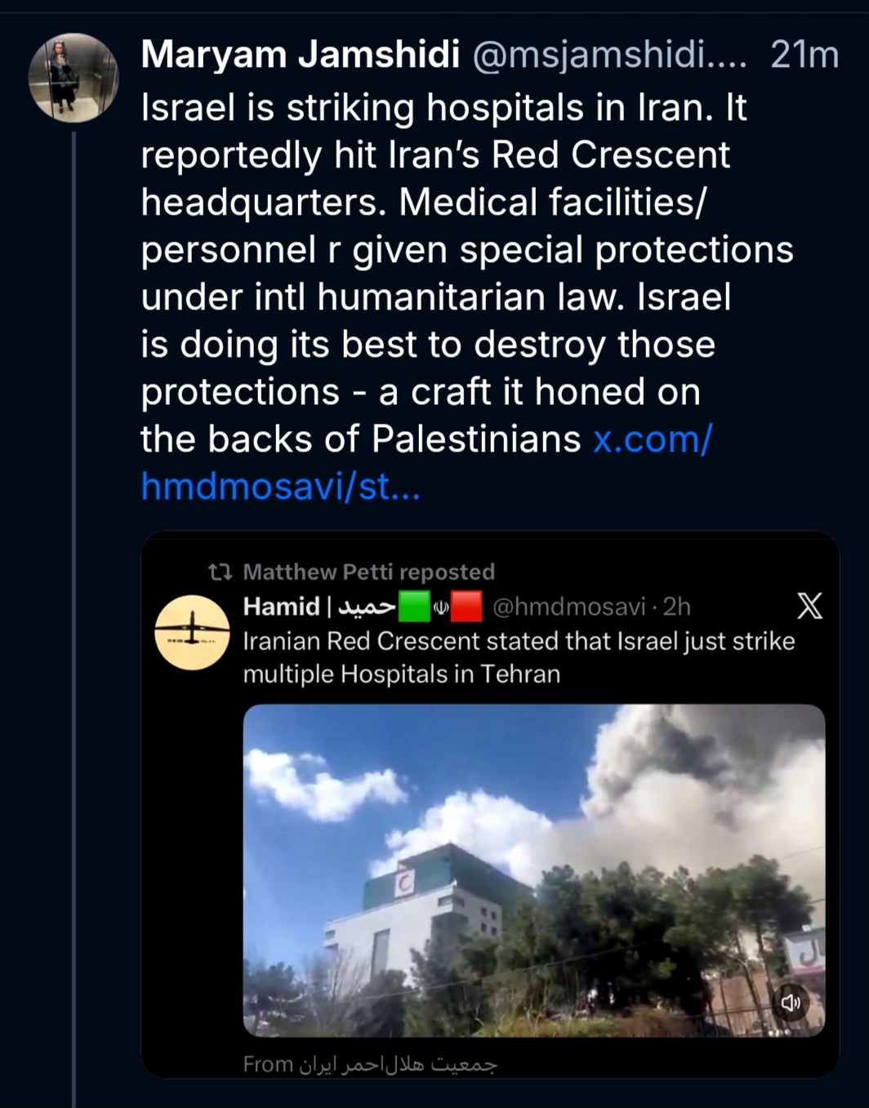Open the "Matthew Petti reposted" label
The width and height of the screenshot is (869, 1108).
pyautogui.click(x=368, y=572)
